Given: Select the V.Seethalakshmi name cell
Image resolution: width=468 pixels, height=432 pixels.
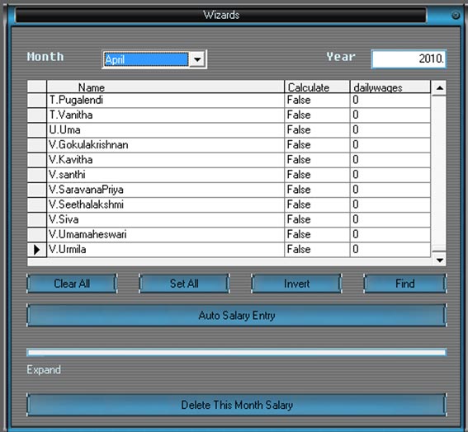Looking at the screenshot, I should [166, 204].
